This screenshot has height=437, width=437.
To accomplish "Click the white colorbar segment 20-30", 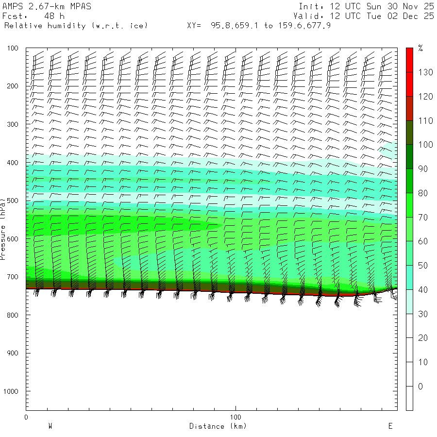I will click(409, 326).
